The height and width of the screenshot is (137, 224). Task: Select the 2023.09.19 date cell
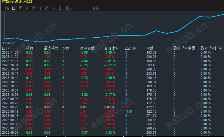pyautogui.click(x=10, y=111)
